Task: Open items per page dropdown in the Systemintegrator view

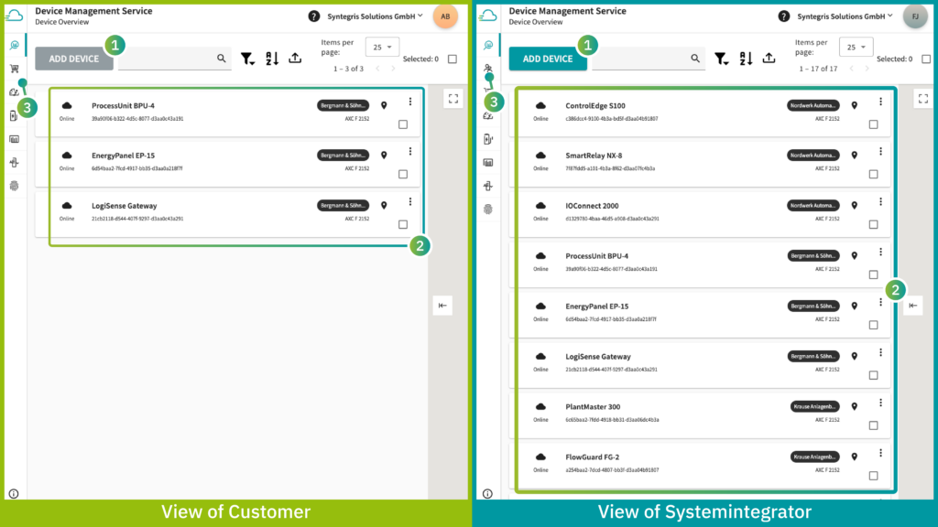Action: pos(856,47)
